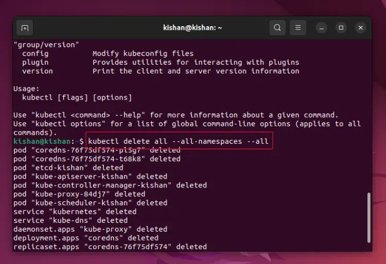Click the kubectl [flags] [options] line
Image resolution: width=386 pixels, height=264 pixels.
pos(77,98)
